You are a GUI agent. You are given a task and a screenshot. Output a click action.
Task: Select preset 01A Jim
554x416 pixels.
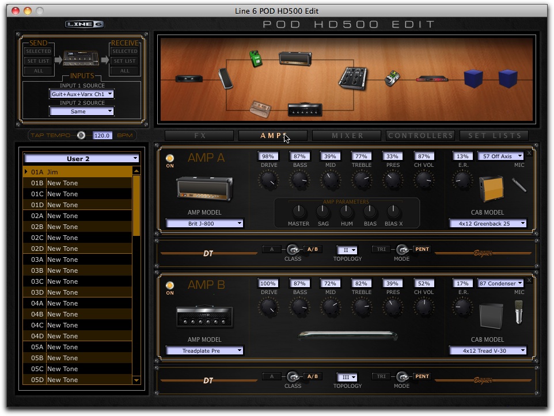click(78, 172)
